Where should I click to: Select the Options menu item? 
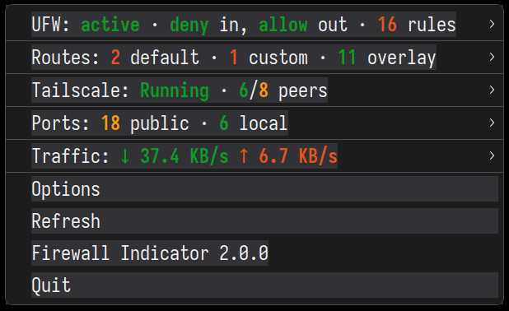254,189
